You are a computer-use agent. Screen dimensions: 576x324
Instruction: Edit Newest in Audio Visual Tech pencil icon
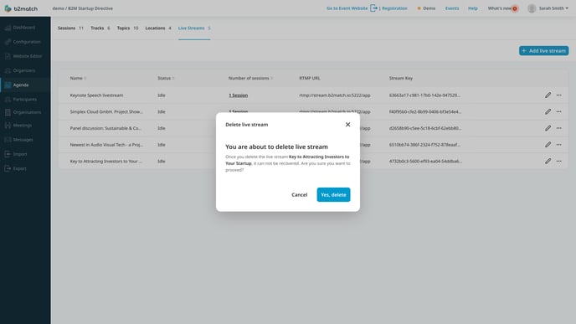click(x=548, y=145)
